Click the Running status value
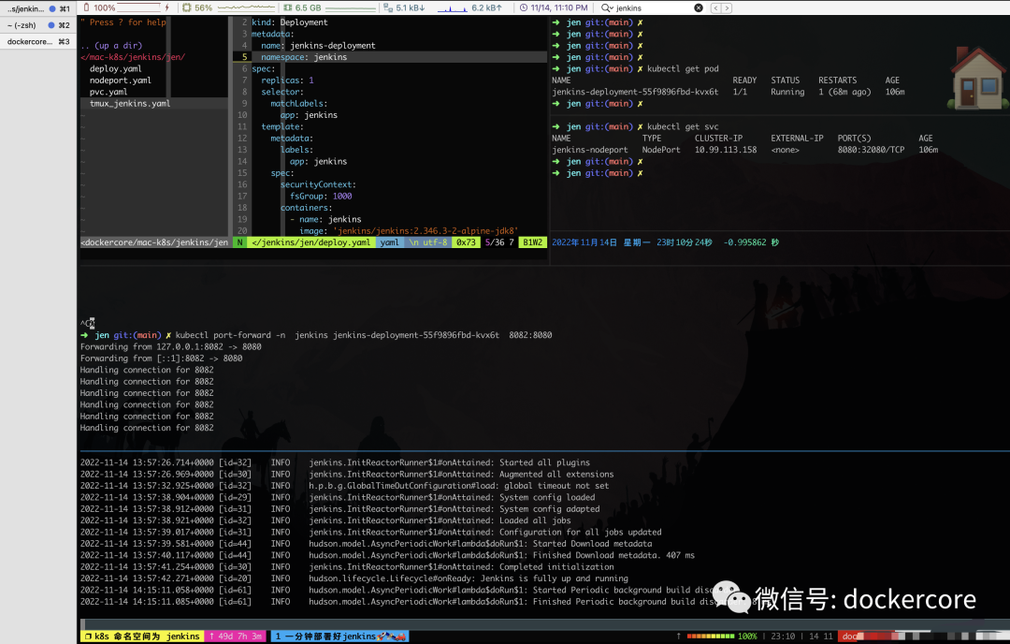This screenshot has height=644, width=1010. (x=787, y=92)
